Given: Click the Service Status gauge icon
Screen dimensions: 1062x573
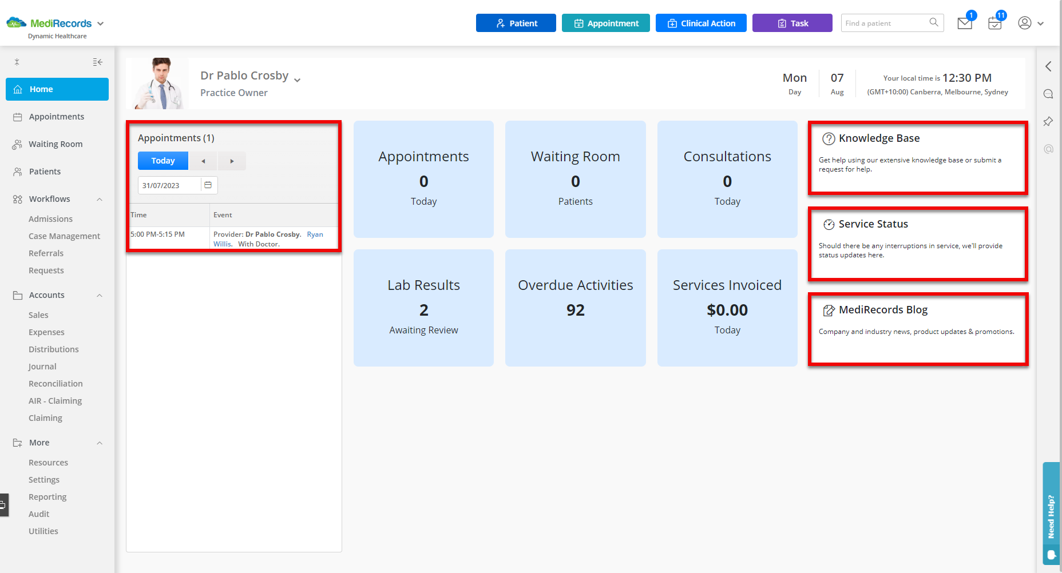Looking at the screenshot, I should 829,224.
